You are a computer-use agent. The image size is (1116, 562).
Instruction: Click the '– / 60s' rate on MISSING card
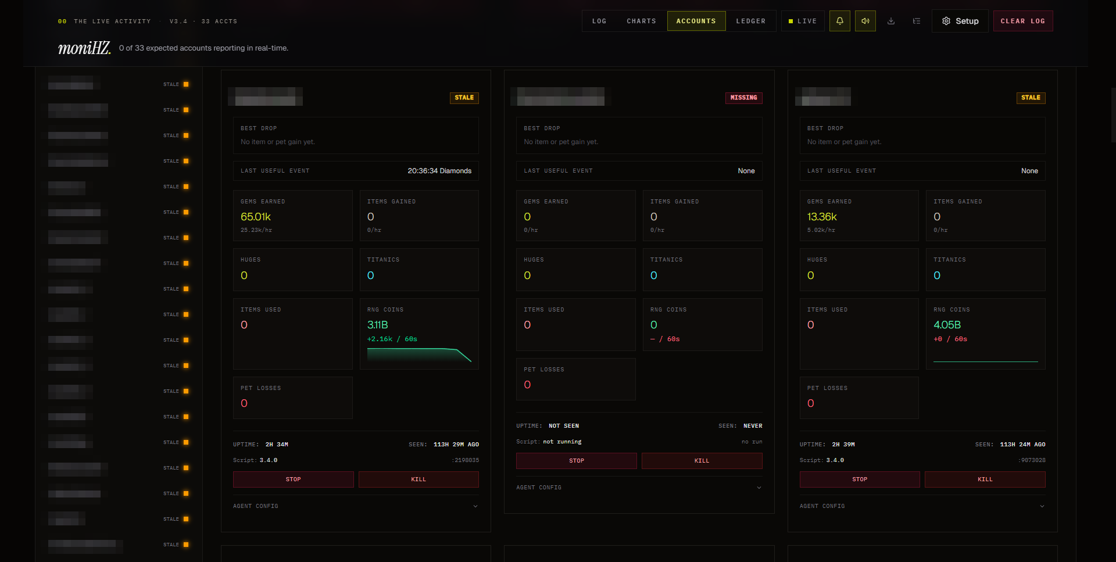tap(665, 339)
